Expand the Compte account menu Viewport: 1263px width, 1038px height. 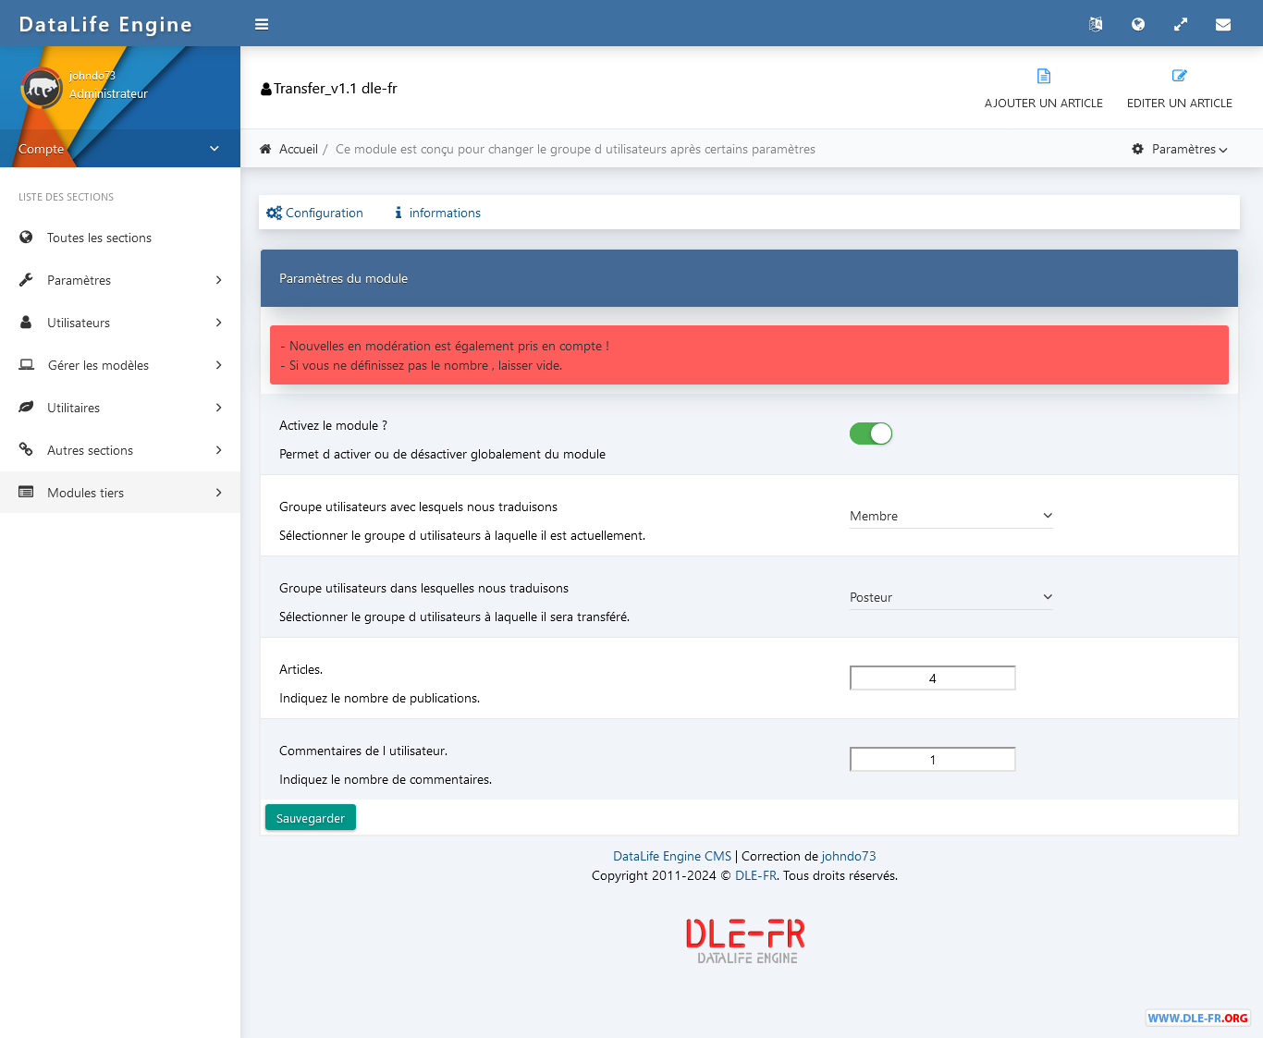120,149
